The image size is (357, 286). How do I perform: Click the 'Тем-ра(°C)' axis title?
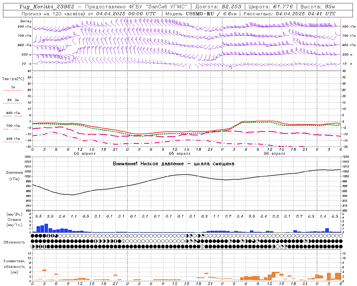click(13, 79)
